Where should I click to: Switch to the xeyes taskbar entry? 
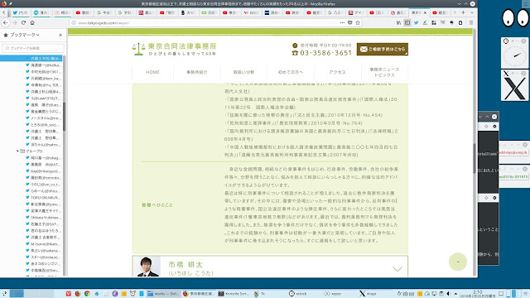pos(333,294)
